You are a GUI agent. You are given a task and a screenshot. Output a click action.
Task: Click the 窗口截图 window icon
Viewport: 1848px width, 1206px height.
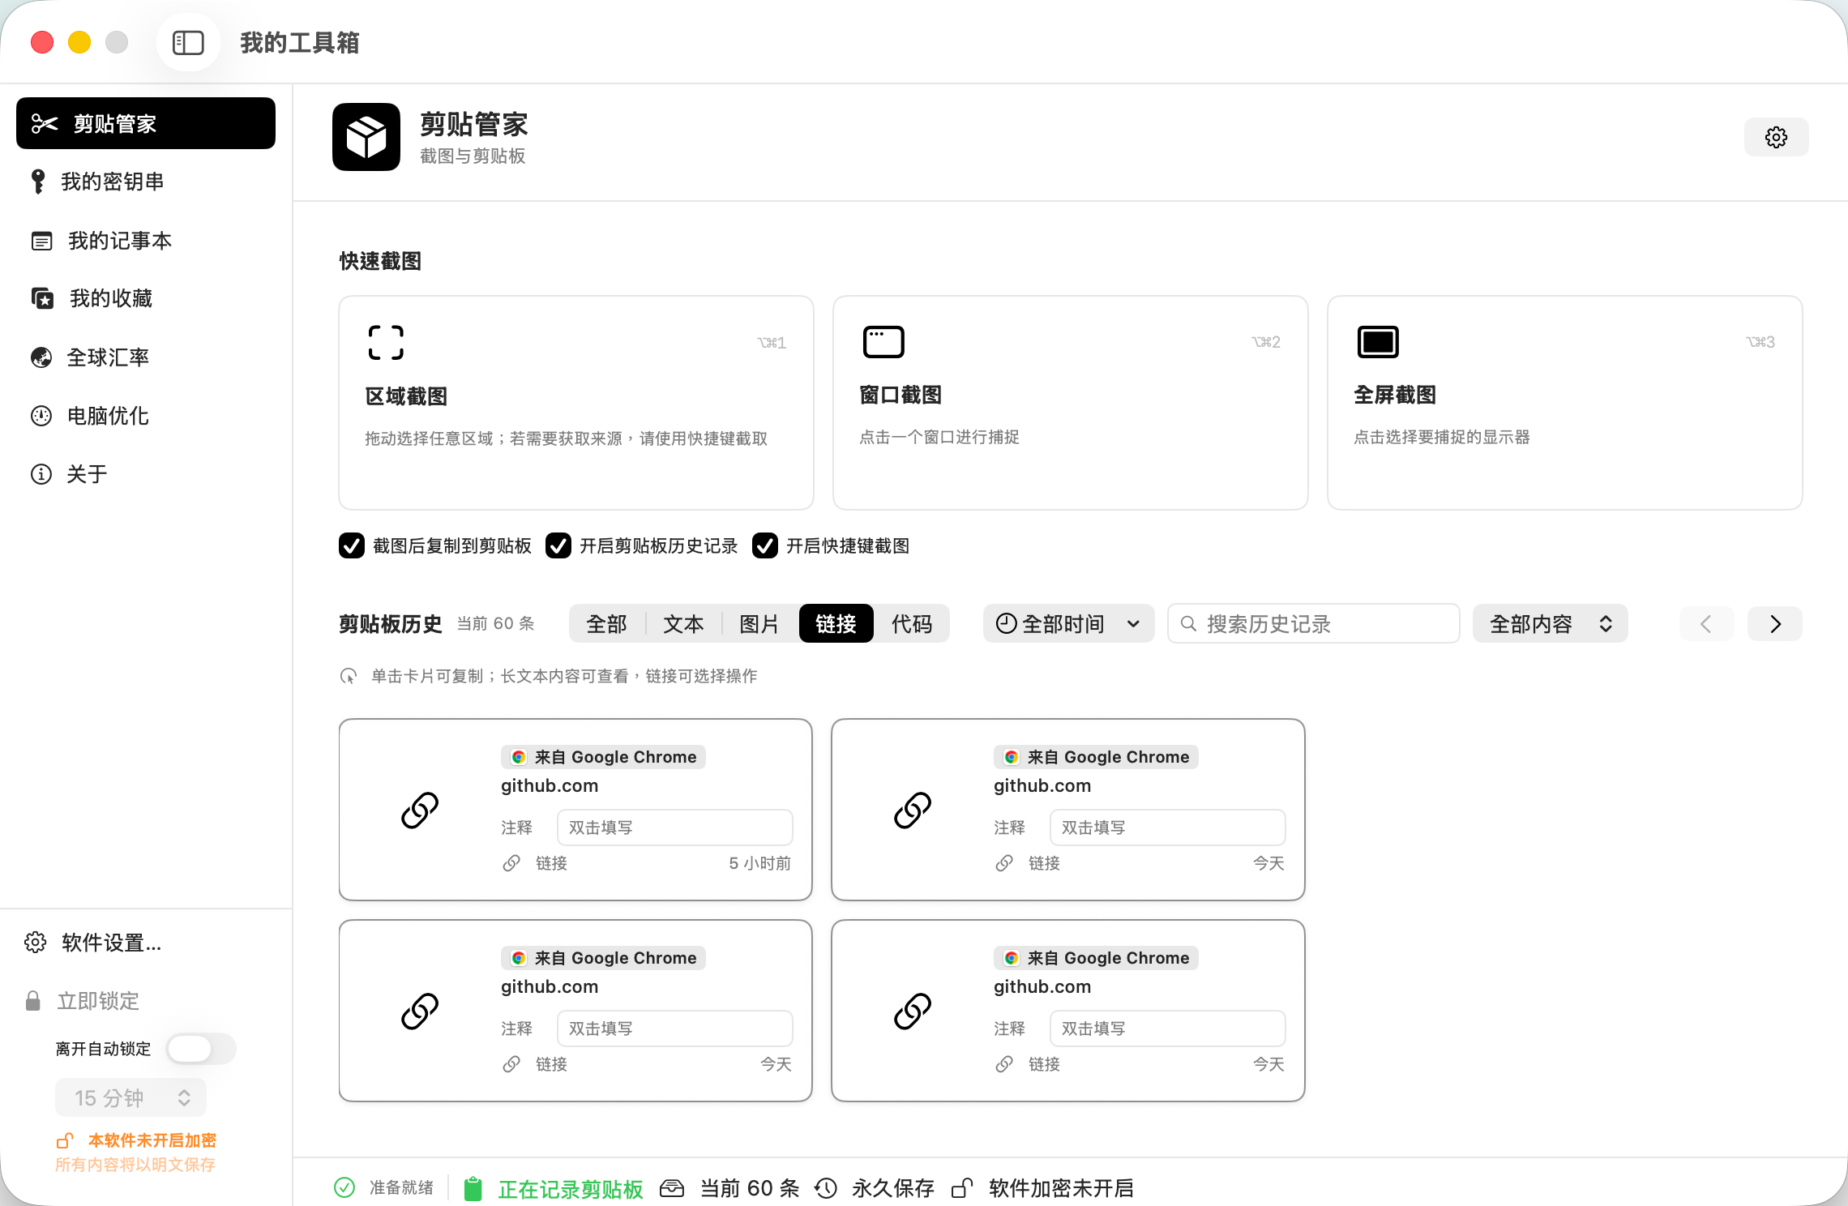(883, 341)
